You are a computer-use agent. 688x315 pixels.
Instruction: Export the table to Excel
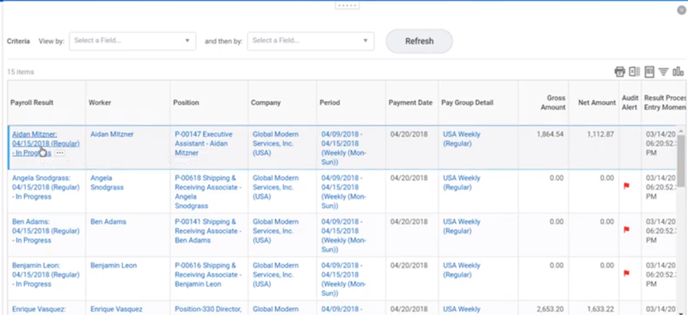coord(634,71)
